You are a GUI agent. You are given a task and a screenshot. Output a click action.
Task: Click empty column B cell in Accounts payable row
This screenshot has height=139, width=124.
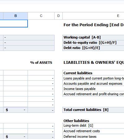15,84
